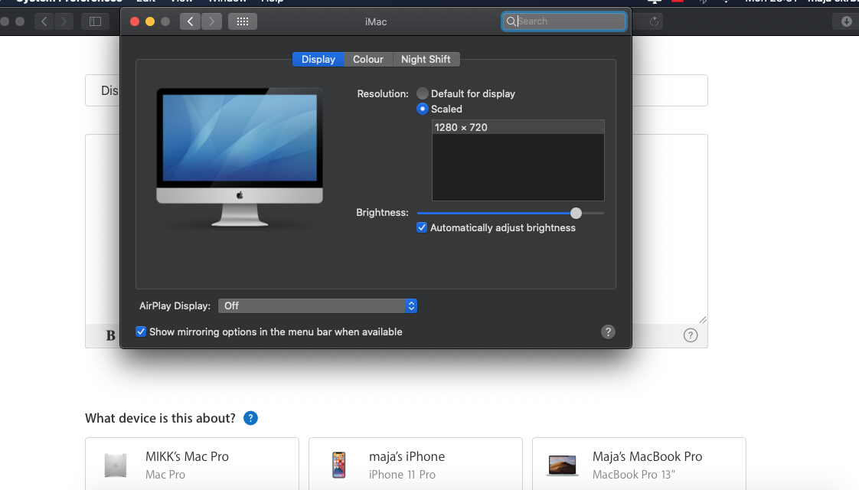Screen dimensions: 859x490
Task: Click the Bluetooth icon in the menu bar
Action: tap(703, 3)
